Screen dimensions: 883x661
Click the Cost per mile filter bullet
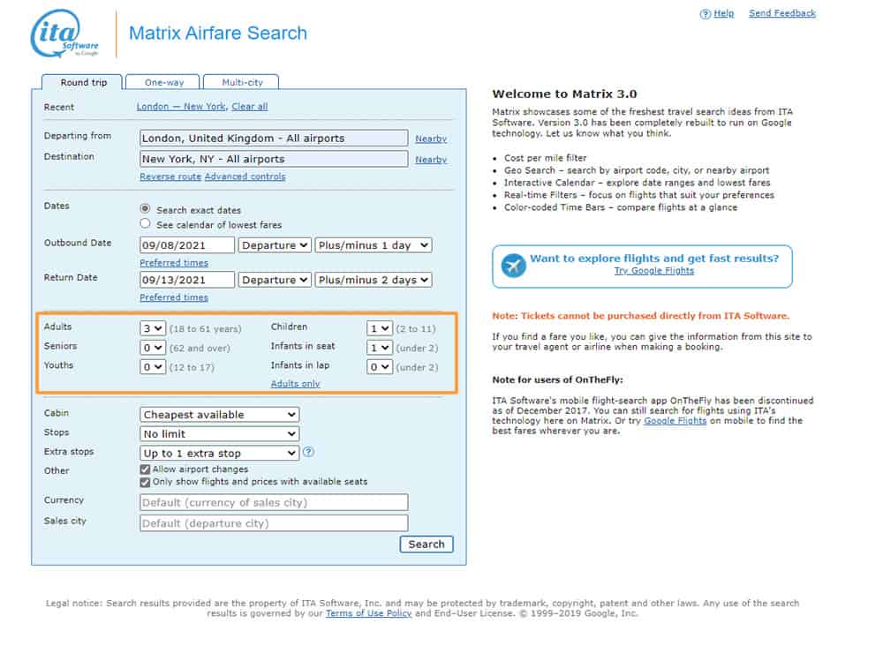[x=545, y=158]
